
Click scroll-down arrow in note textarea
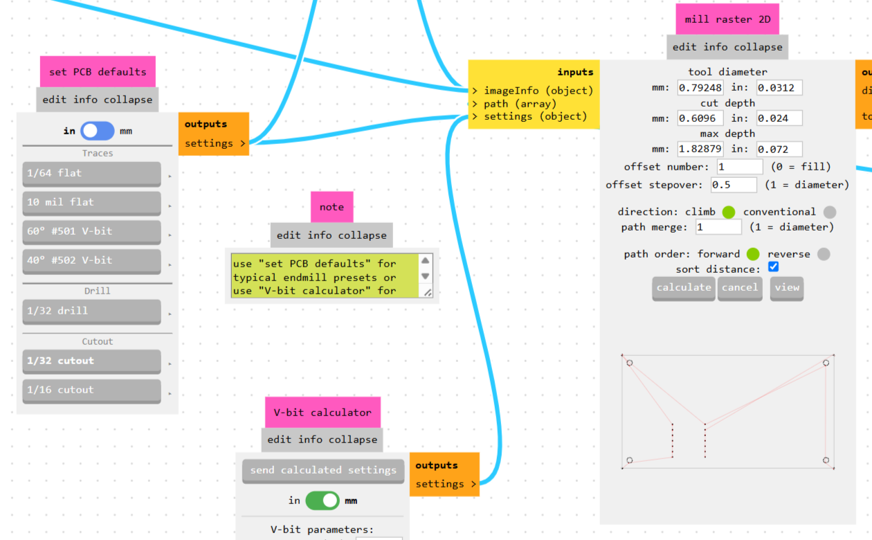point(426,276)
